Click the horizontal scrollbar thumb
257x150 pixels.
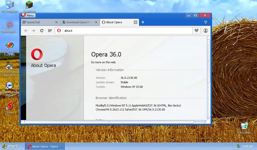109,122
